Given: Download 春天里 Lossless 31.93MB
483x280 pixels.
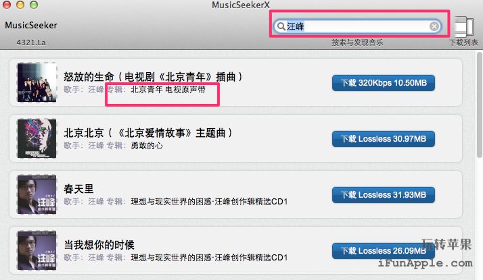Looking at the screenshot, I should pyautogui.click(x=383, y=194).
